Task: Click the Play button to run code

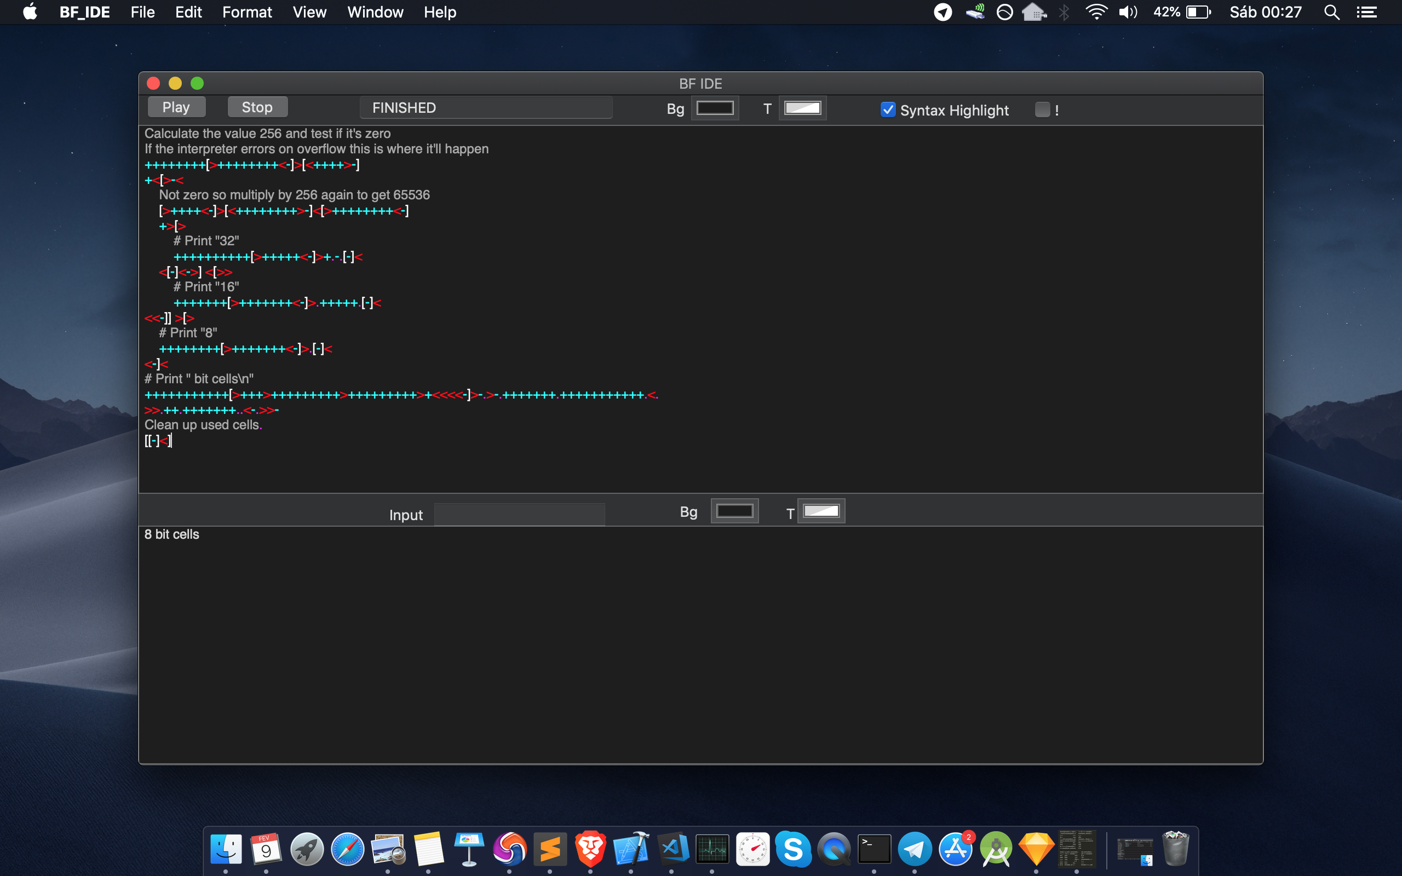Action: (x=175, y=107)
